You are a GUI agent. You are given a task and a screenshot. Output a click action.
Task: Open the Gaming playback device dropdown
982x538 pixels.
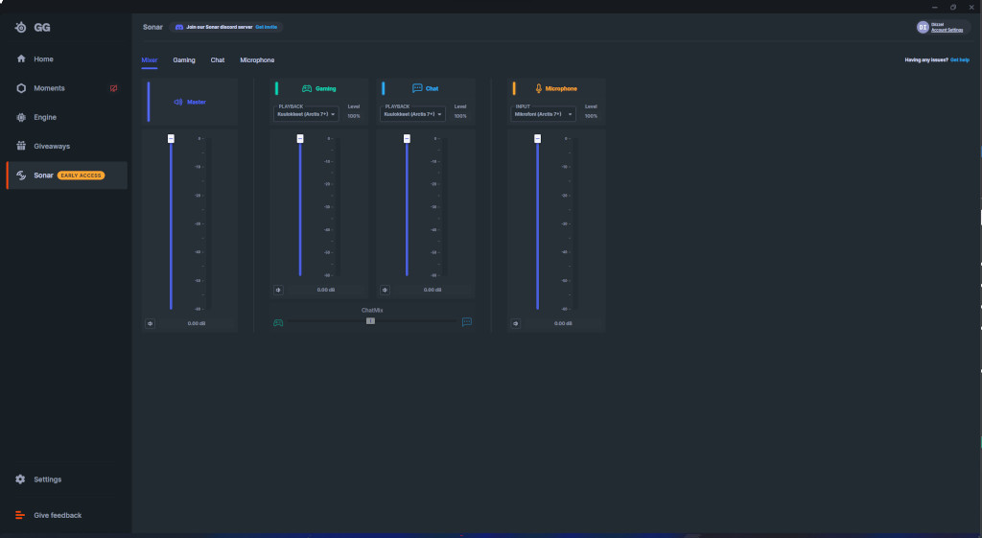[306, 114]
